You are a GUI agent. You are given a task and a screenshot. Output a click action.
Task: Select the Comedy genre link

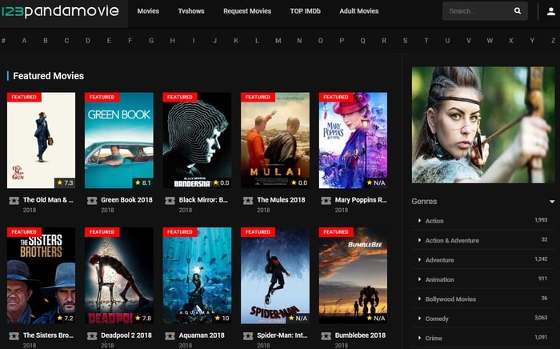[x=437, y=319]
